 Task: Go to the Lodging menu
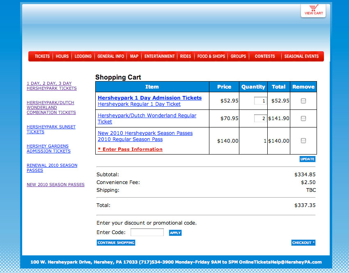83,56
